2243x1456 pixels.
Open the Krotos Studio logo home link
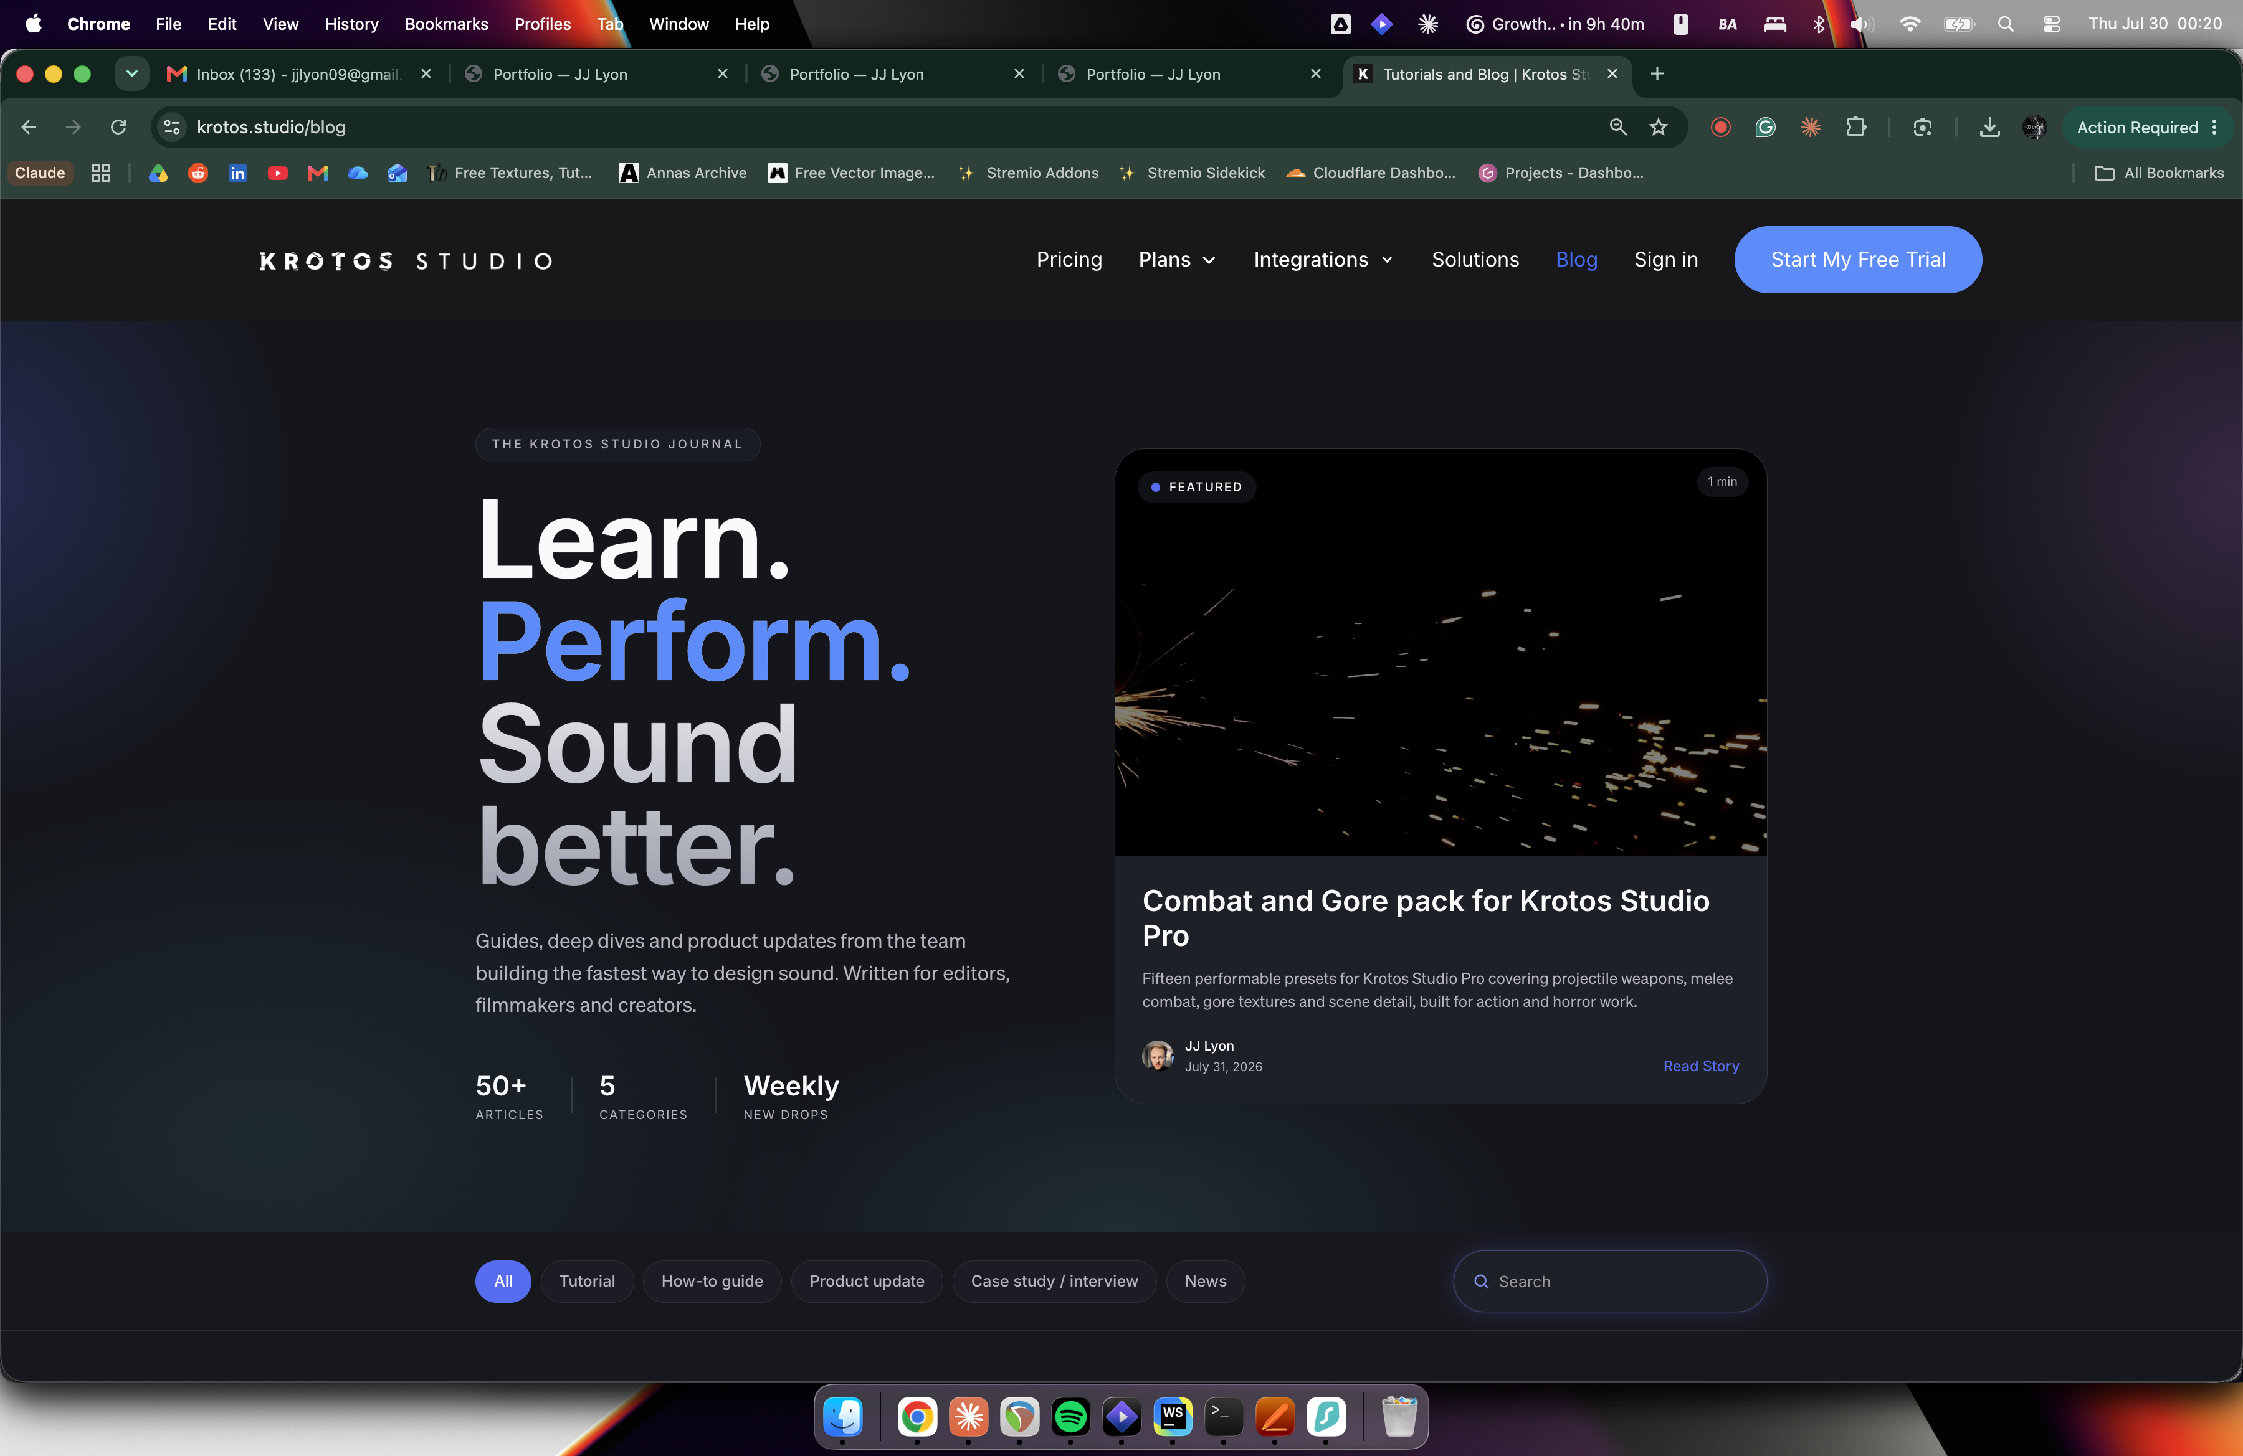tap(406, 261)
